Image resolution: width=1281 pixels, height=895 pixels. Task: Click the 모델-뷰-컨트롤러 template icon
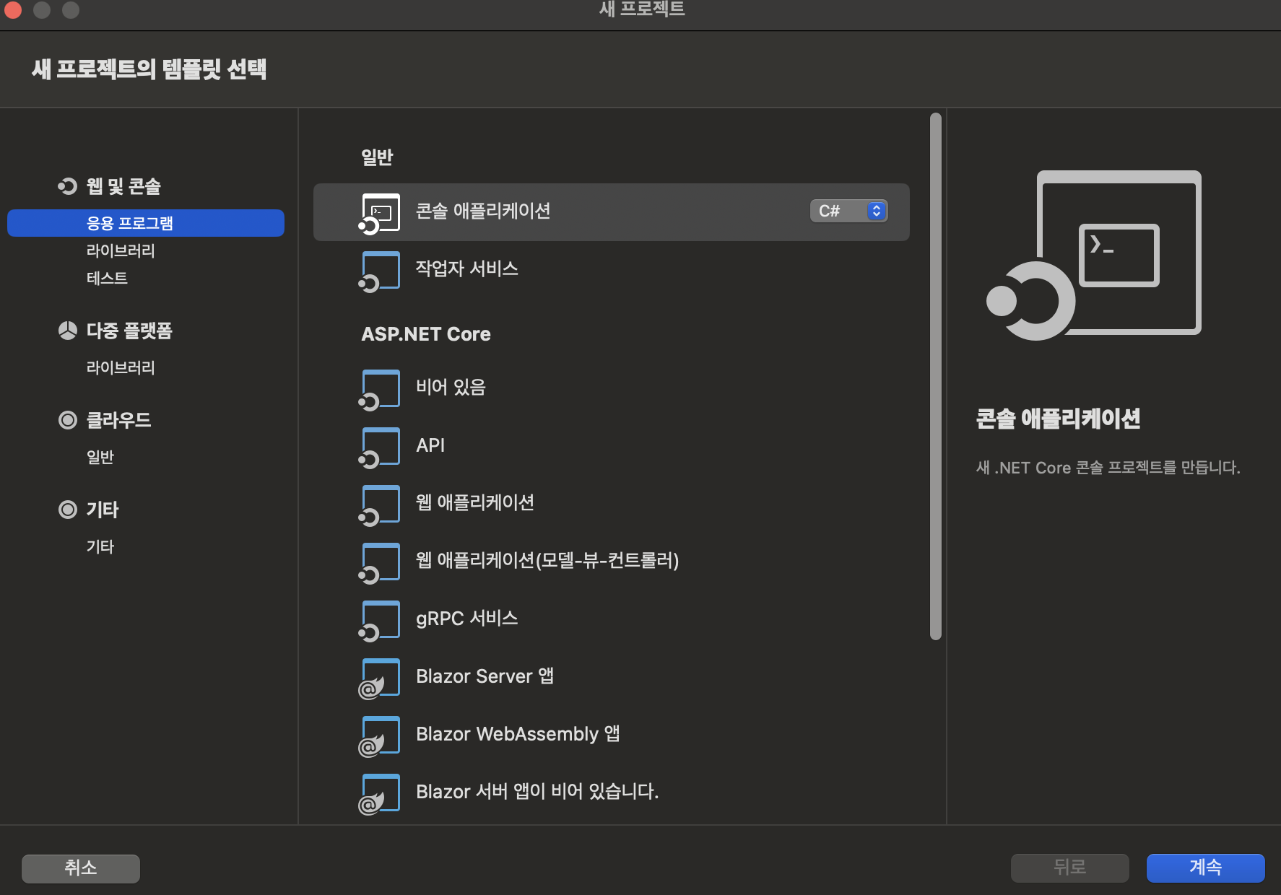[380, 563]
